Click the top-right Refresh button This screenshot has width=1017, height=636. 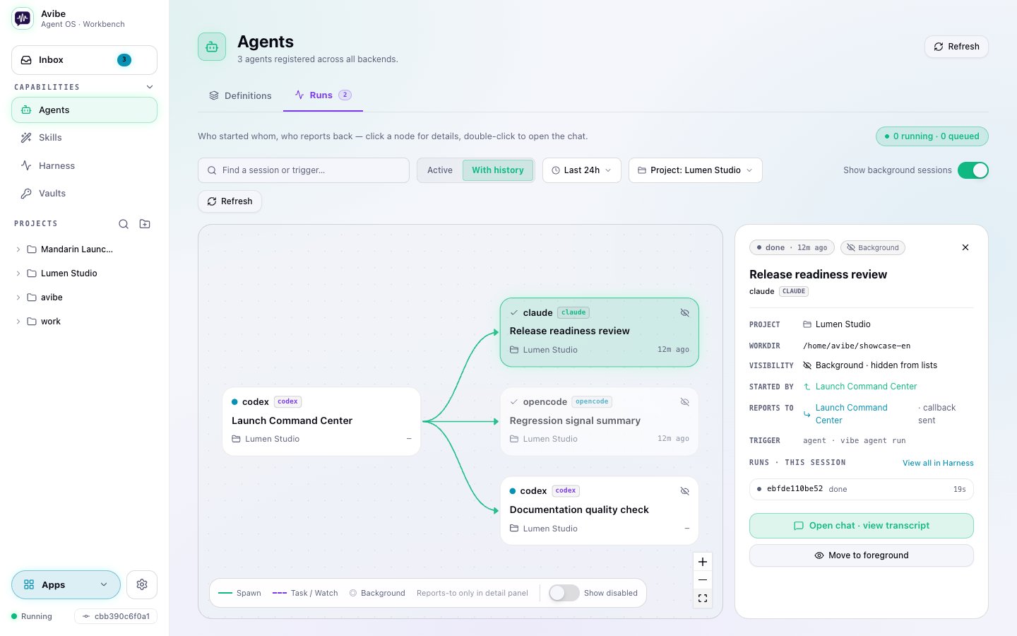tap(956, 47)
